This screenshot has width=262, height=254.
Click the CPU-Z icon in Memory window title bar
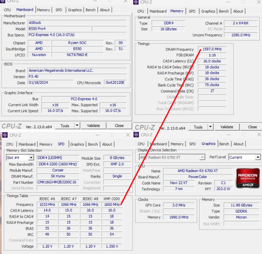click(x=136, y=2)
